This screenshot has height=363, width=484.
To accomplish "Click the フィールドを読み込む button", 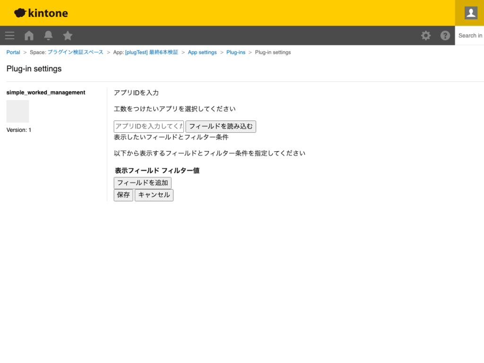I will tap(220, 126).
